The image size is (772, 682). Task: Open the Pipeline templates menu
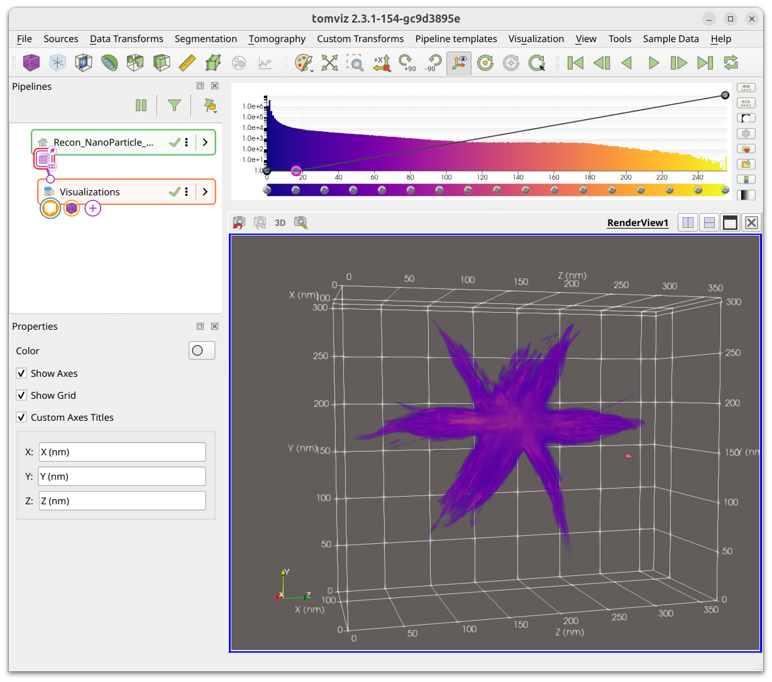456,39
